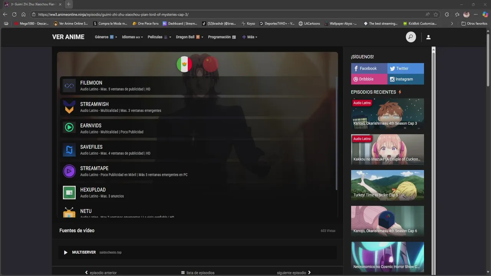Screen dimensions: 491x276
Task: Open Necronomico no Cosmic Horror thumbnail
Action: pos(387,257)
